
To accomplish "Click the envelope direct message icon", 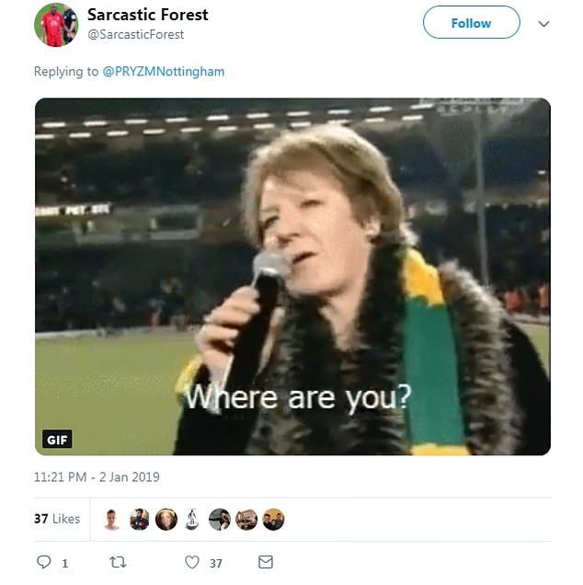I will pyautogui.click(x=266, y=561).
